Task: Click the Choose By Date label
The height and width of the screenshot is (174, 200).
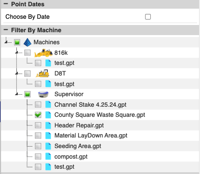Action: [x=27, y=17]
